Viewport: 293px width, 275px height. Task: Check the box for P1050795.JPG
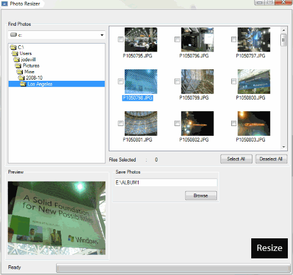121,40
